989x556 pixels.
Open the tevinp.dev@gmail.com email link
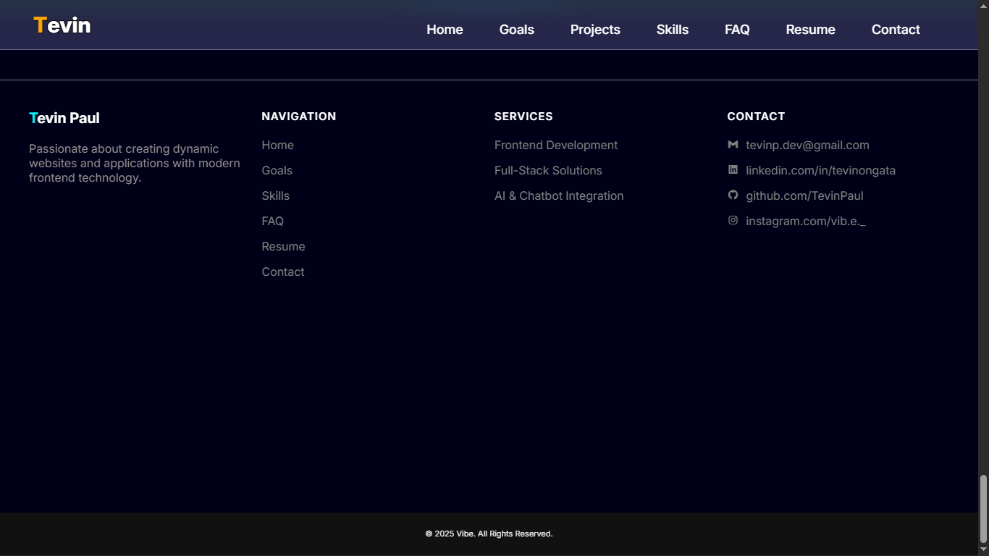(x=807, y=146)
